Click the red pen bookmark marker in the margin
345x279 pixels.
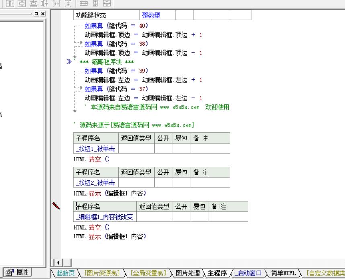pos(56,206)
